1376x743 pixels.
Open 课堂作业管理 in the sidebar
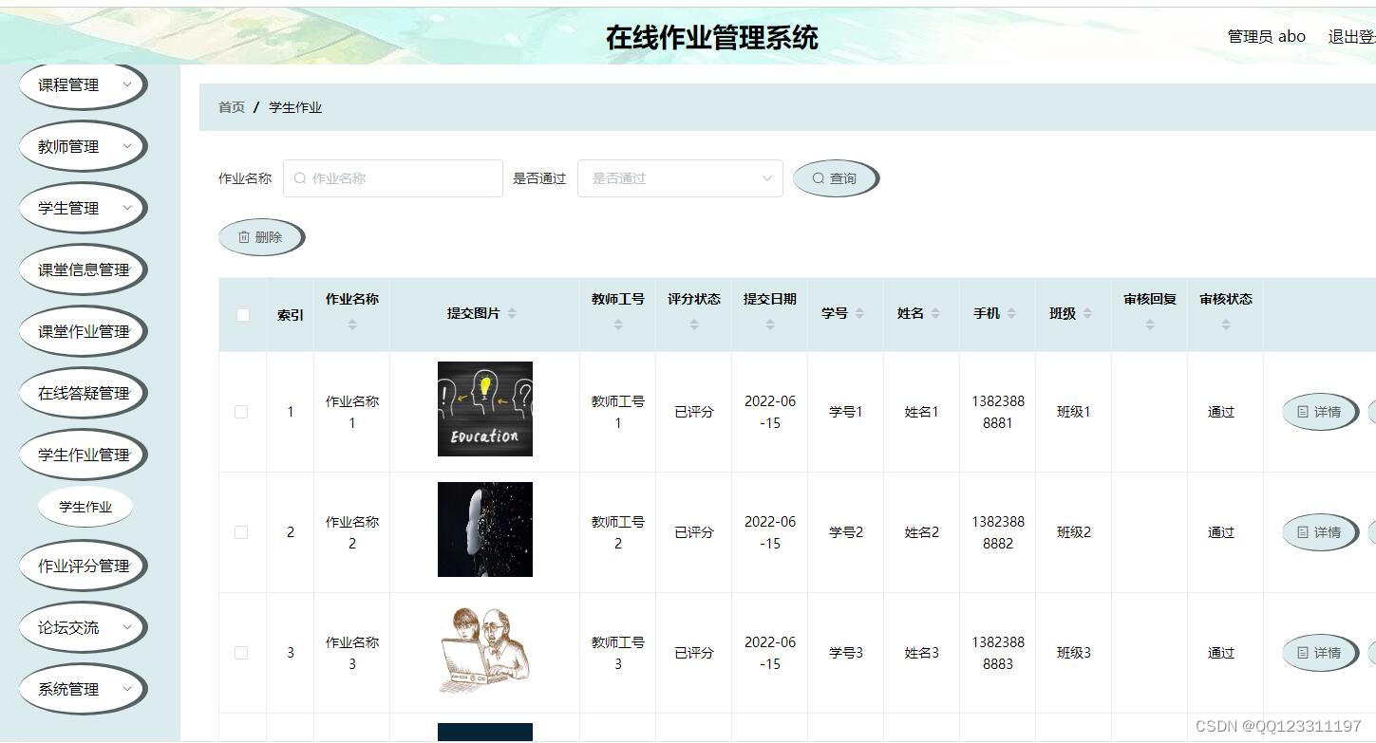[x=83, y=332]
